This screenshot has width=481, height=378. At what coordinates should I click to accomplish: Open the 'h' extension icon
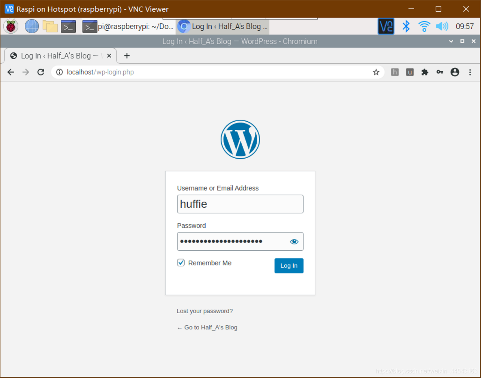[395, 72]
